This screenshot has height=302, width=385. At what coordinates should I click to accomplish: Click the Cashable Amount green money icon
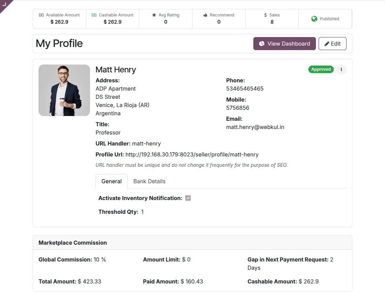(94, 15)
